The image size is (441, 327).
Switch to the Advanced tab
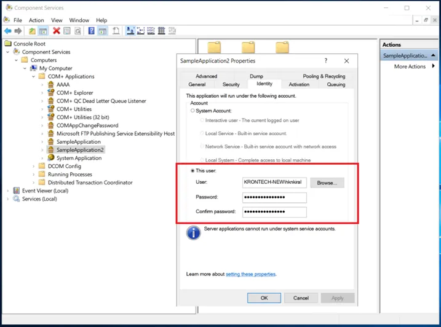tap(207, 76)
